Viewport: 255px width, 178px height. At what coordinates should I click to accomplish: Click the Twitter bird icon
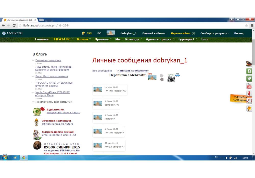click(x=249, y=79)
